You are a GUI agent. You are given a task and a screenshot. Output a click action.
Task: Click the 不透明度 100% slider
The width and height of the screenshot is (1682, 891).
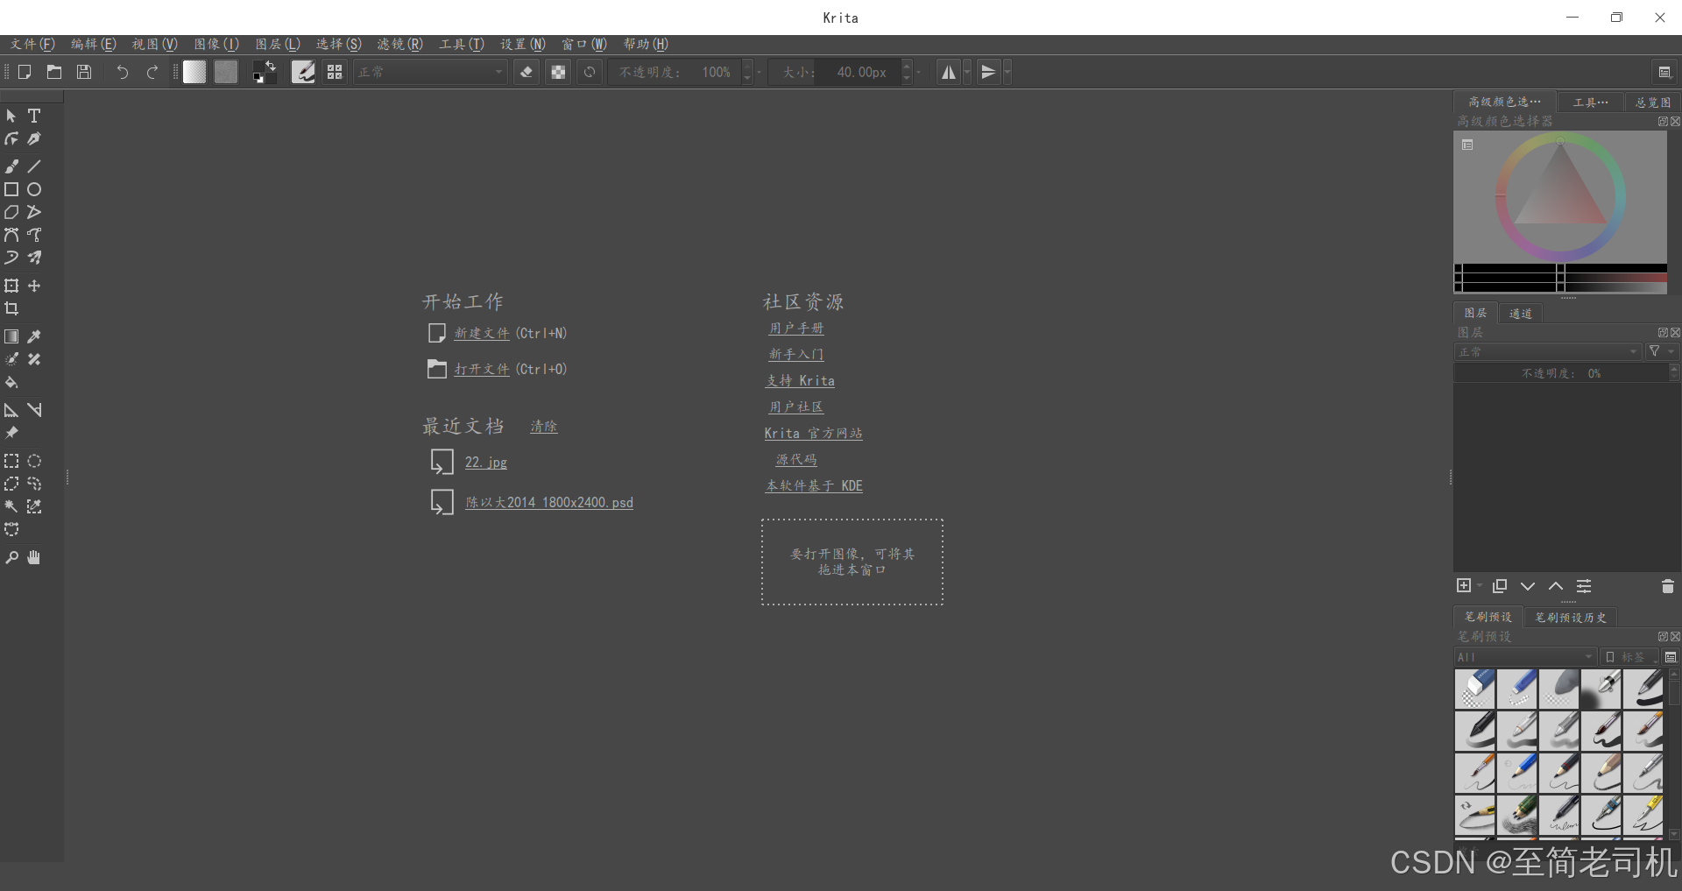click(x=675, y=72)
